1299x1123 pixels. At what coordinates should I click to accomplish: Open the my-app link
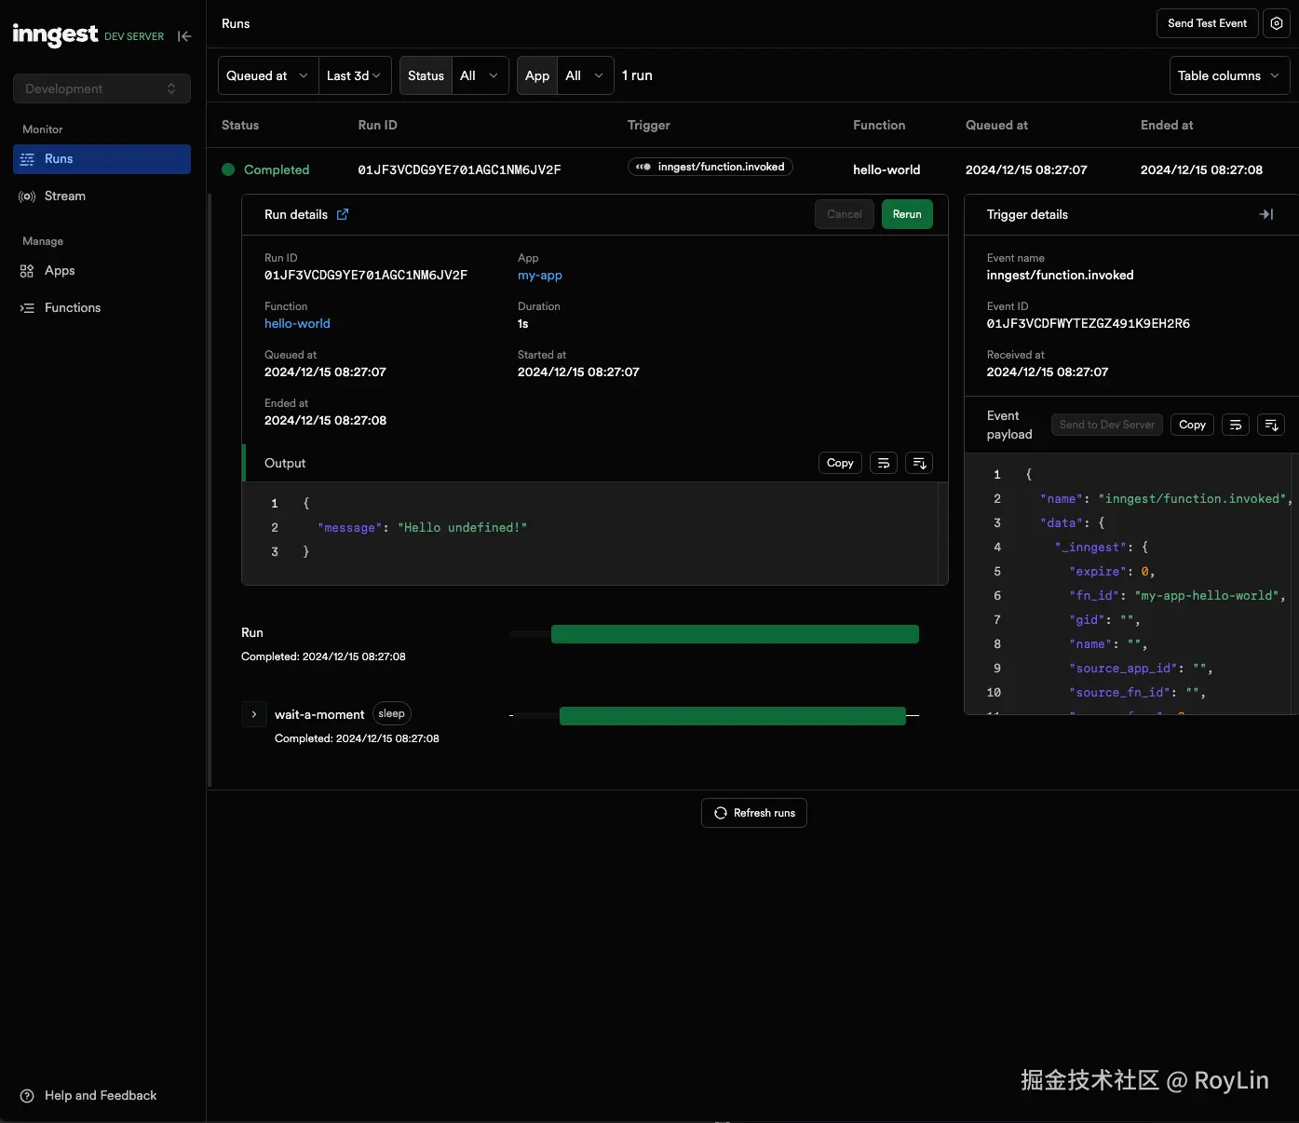click(540, 276)
